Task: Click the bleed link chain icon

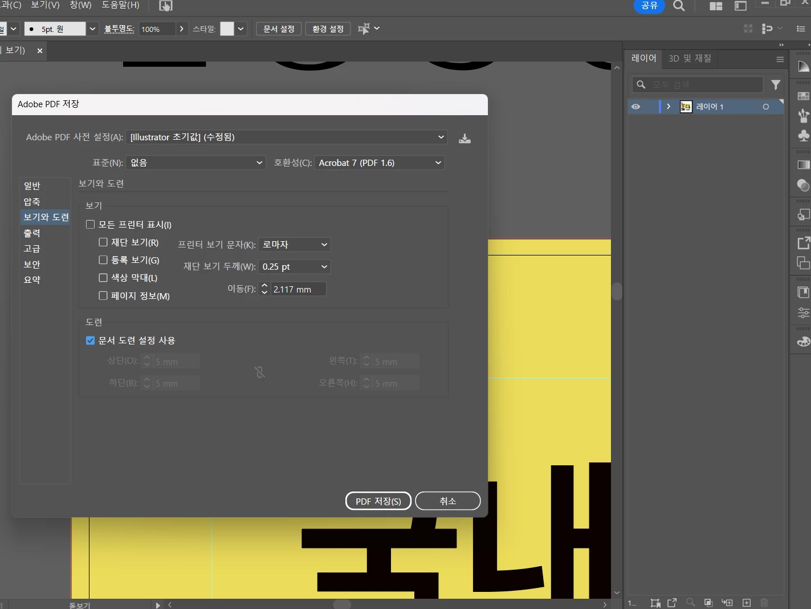Action: click(259, 372)
